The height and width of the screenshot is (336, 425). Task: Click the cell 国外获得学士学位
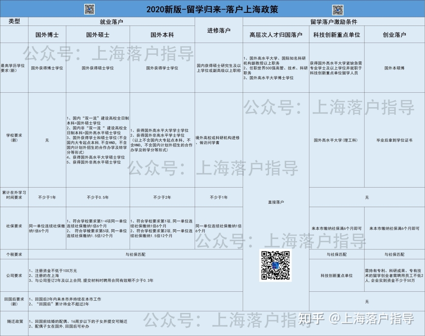[x=162, y=68]
